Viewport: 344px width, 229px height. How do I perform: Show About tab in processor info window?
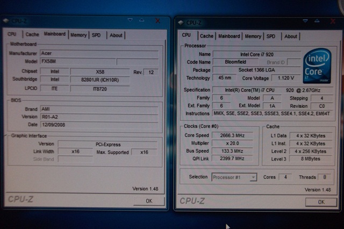(x=291, y=37)
